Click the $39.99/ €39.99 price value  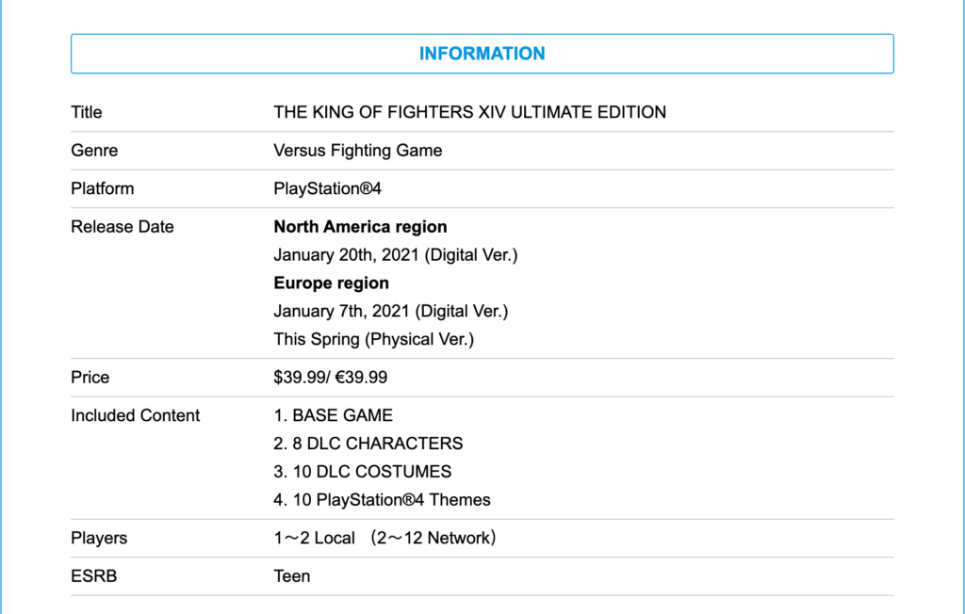coord(331,377)
